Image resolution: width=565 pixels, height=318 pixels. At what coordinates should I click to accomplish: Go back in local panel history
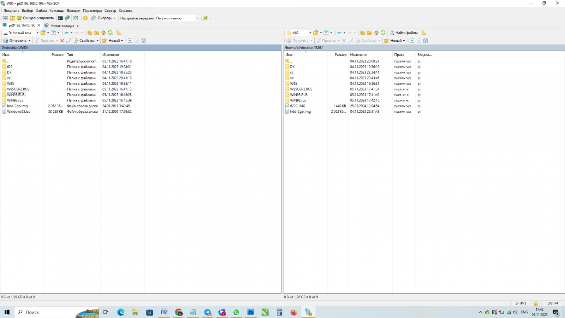pos(67,33)
